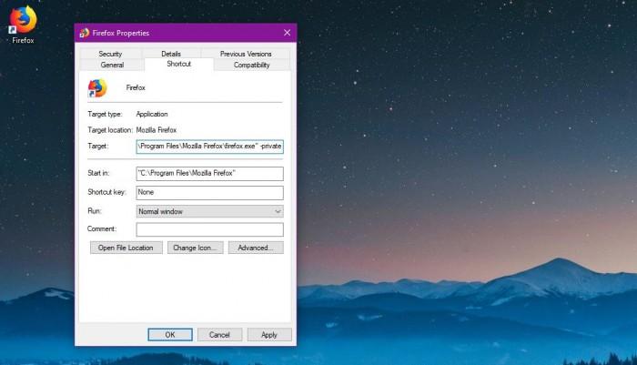Open the Advanced... shortcut options
The height and width of the screenshot is (365, 637).
click(256, 248)
